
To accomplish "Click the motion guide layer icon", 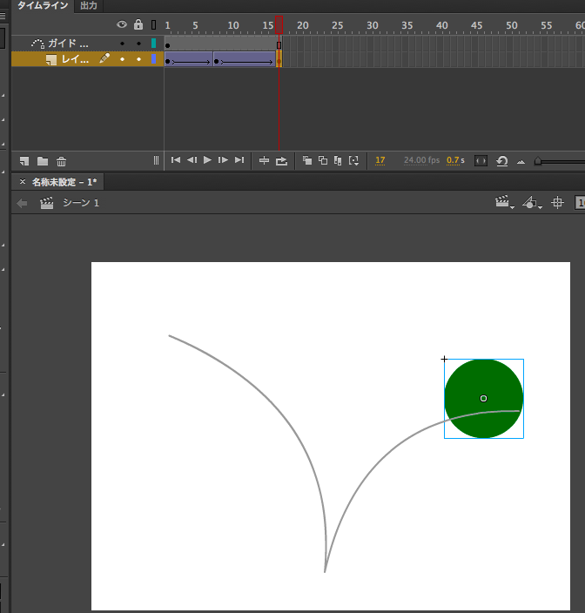I will pos(37,44).
